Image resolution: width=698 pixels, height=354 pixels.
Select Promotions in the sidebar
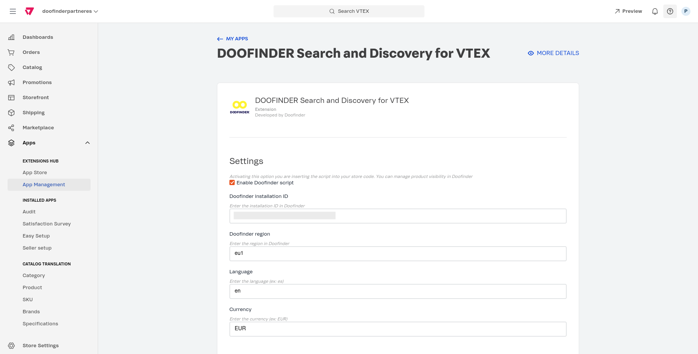(x=37, y=83)
